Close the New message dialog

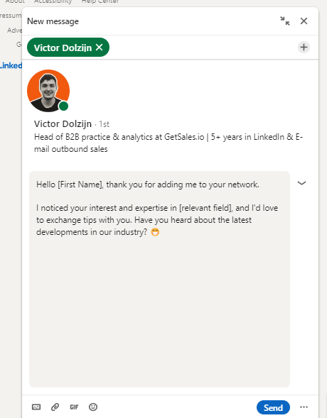coord(304,21)
